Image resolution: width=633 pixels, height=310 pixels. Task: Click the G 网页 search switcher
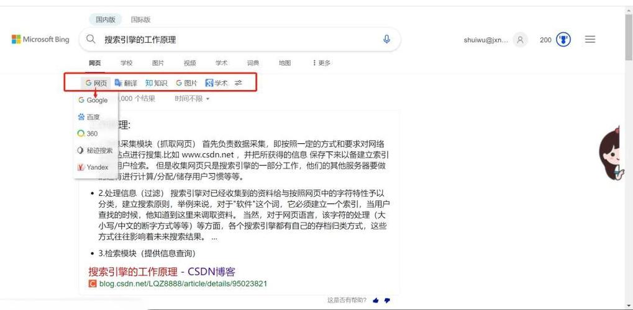pos(96,83)
